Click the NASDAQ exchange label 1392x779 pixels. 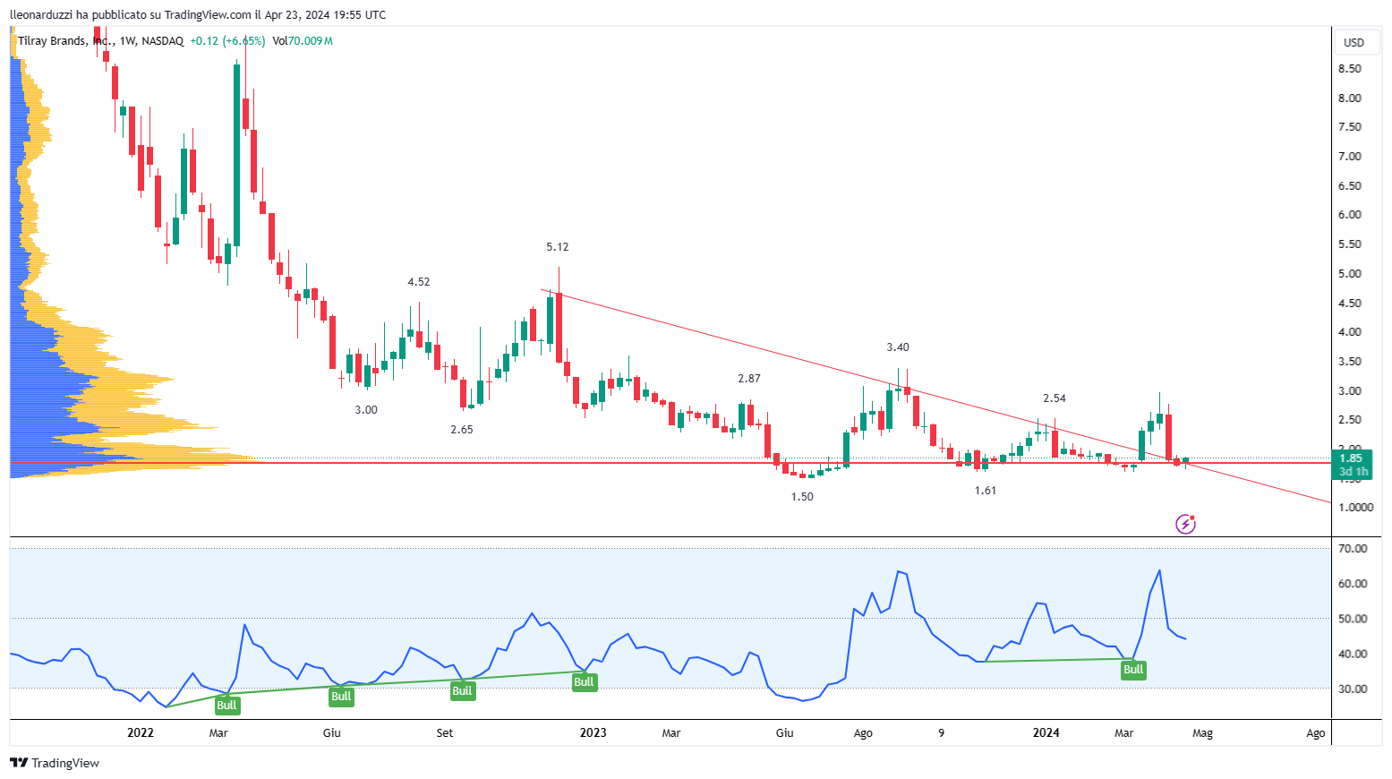pyautogui.click(x=163, y=41)
